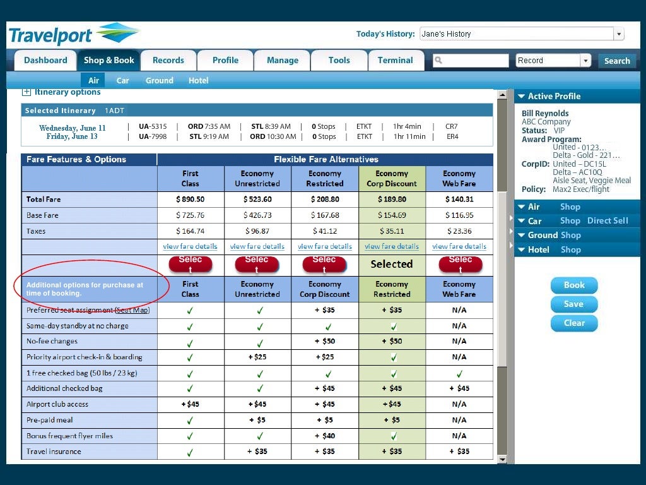
Task: Select the First Class fare
Action: (191, 265)
